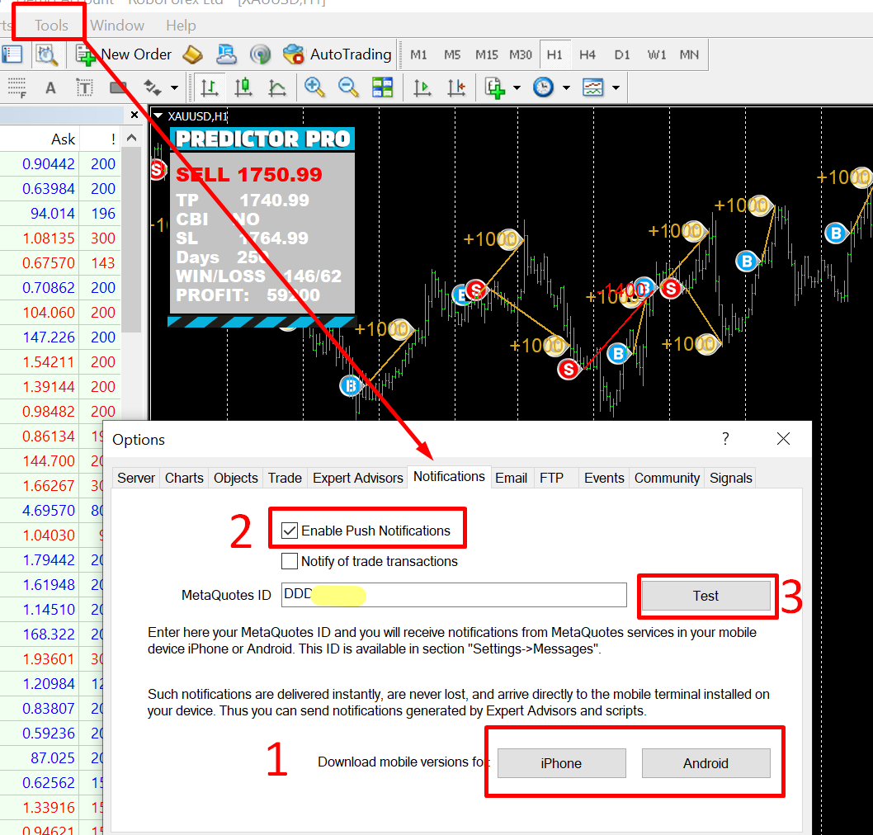Select the Notifications tab
This screenshot has height=835, width=873.
click(449, 477)
